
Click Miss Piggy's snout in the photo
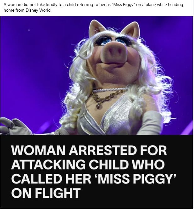(x=113, y=53)
